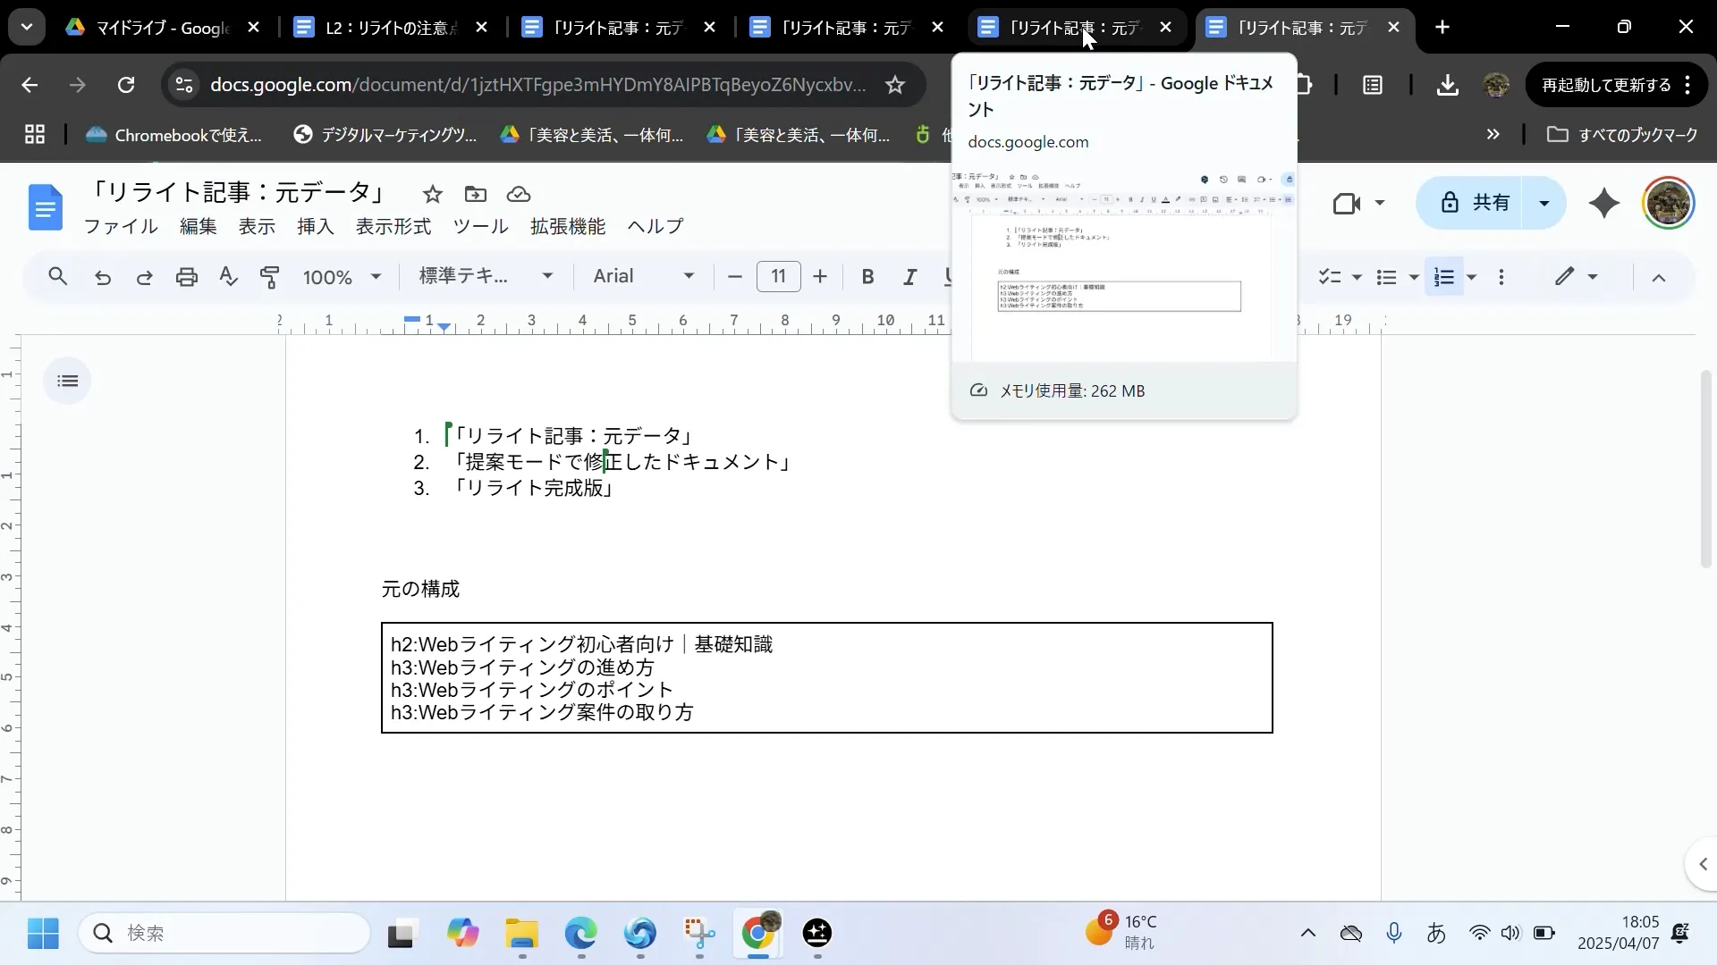1717x965 pixels.
Task: Switch to the L2：リライトの注意 tab
Action: point(385,27)
